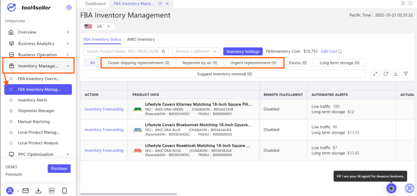Screen dimensions: 417x196
Task: Select the All filter tab
Action: coord(92,63)
